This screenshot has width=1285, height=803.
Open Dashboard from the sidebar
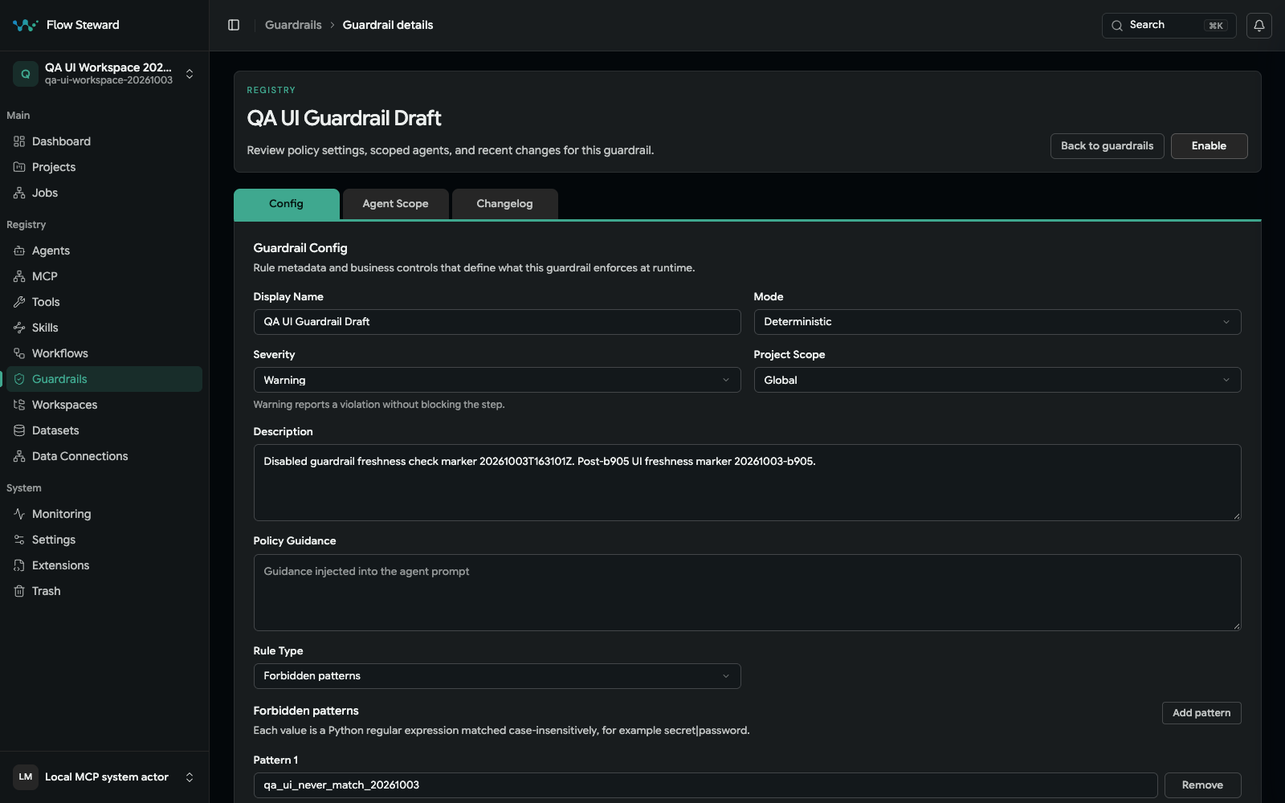(104, 141)
